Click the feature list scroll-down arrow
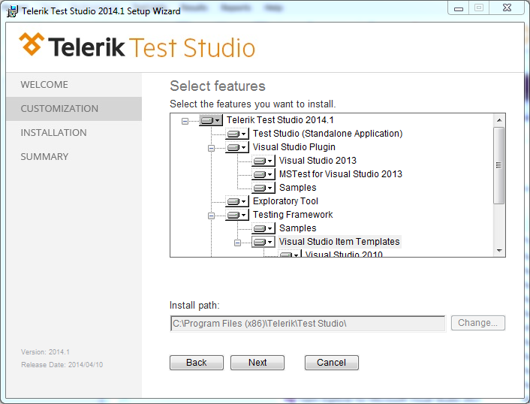 pos(499,251)
